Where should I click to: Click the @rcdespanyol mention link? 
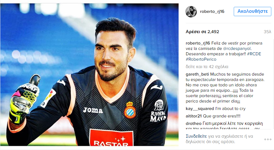point(237,48)
